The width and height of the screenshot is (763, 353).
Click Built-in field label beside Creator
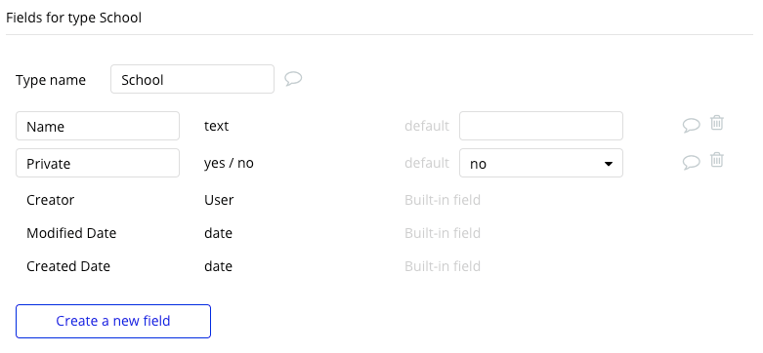click(443, 200)
